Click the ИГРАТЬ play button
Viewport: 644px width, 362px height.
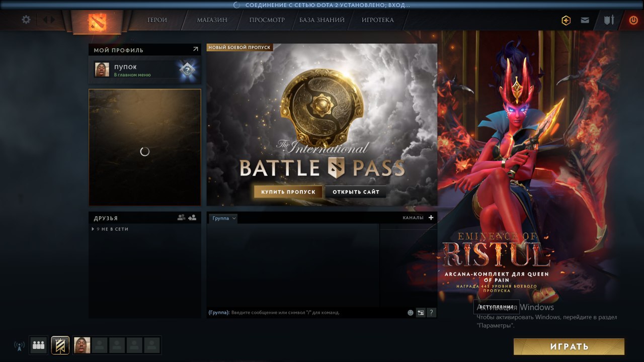click(x=569, y=346)
